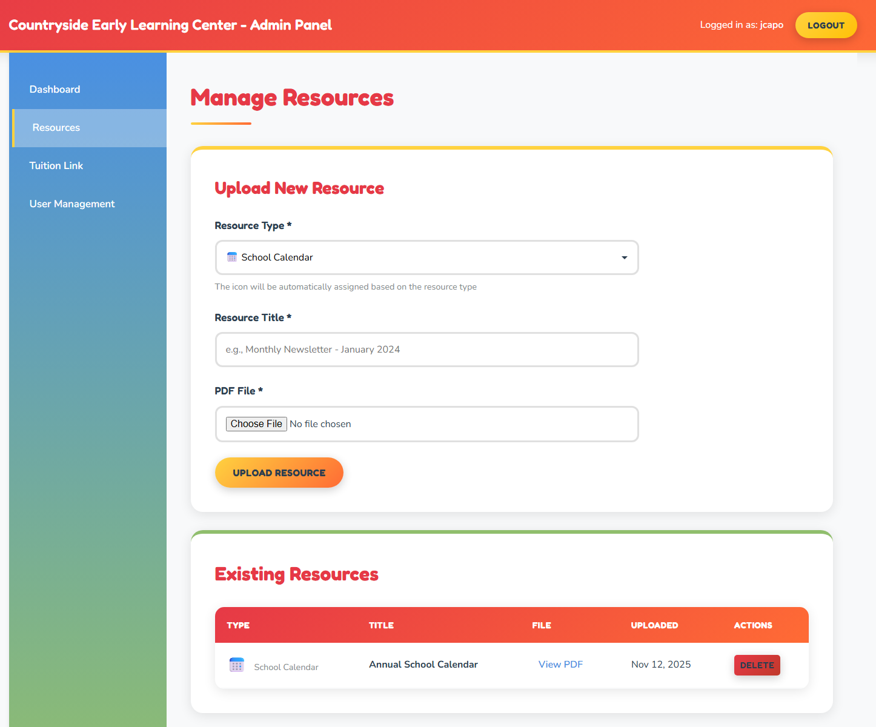876x727 pixels.
Task: Select Dashboard in the sidebar
Action: coord(55,89)
